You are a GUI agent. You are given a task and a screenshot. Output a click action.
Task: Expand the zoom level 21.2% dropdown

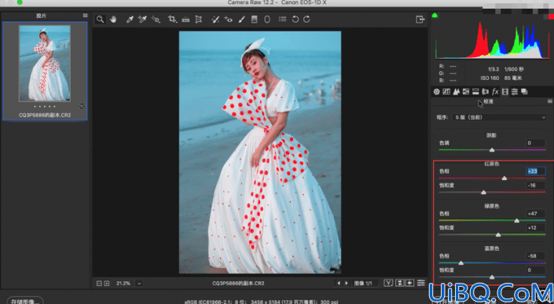139,283
